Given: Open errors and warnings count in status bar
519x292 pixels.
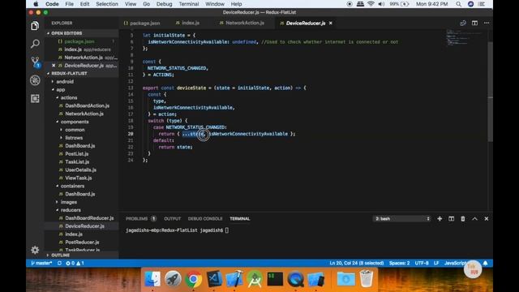Looking at the screenshot, I should 75,263.
